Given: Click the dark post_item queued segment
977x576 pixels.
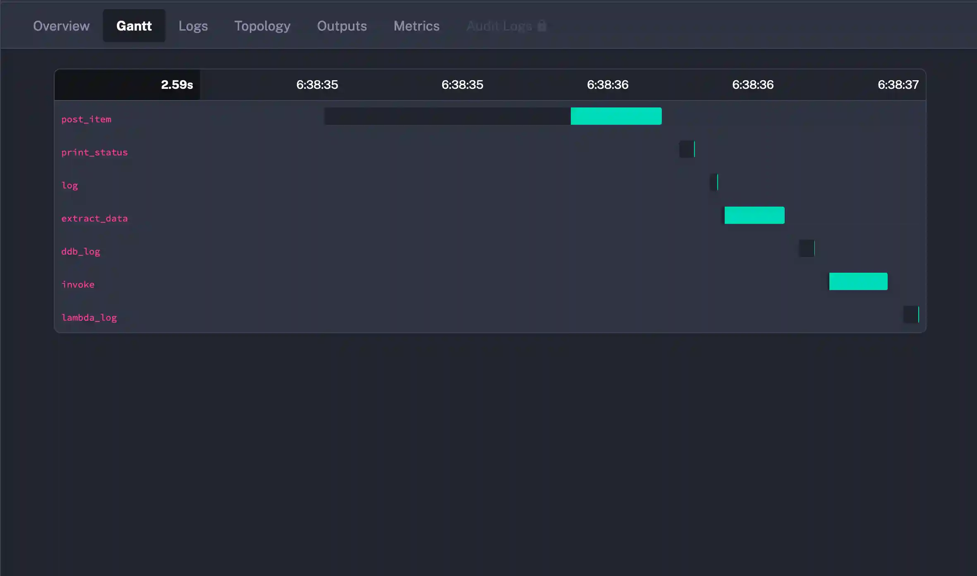Looking at the screenshot, I should coord(447,116).
